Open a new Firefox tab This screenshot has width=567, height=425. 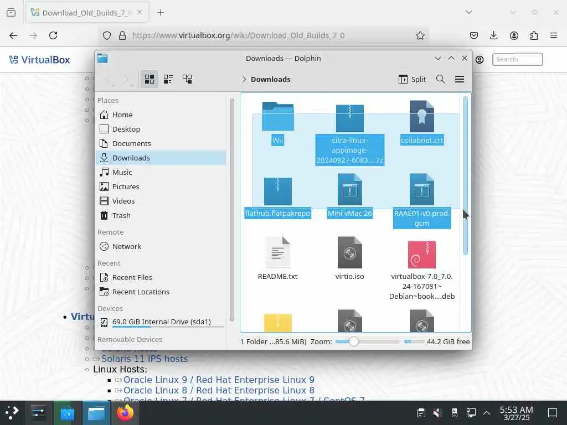pos(160,13)
